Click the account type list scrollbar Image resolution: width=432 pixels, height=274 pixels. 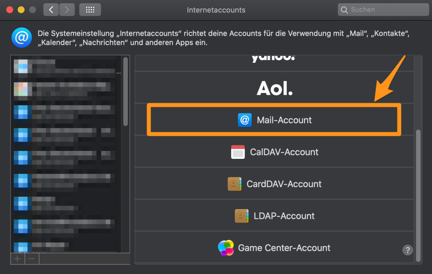click(418, 195)
